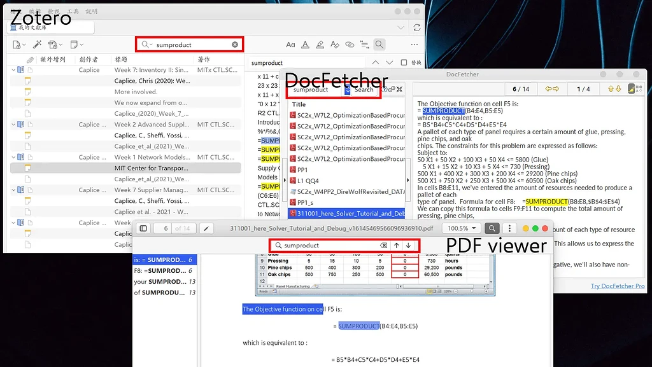
Task: Open the Add Item by Identifier wand
Action: click(38, 44)
